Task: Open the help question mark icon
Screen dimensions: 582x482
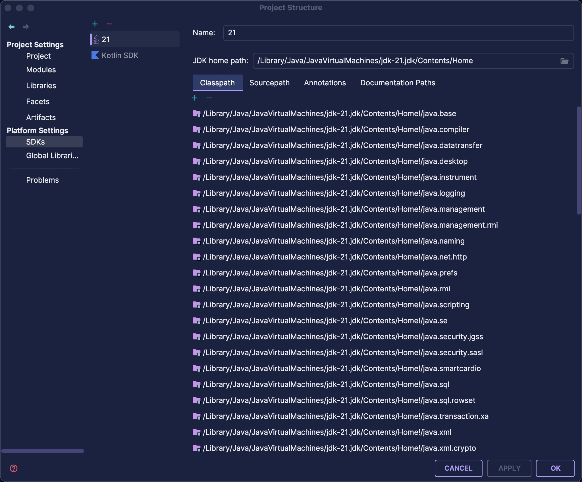Action: click(x=14, y=468)
